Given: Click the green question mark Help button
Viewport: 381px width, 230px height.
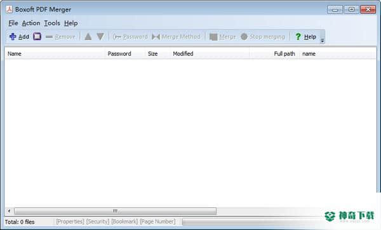Looking at the screenshot, I should coord(305,37).
